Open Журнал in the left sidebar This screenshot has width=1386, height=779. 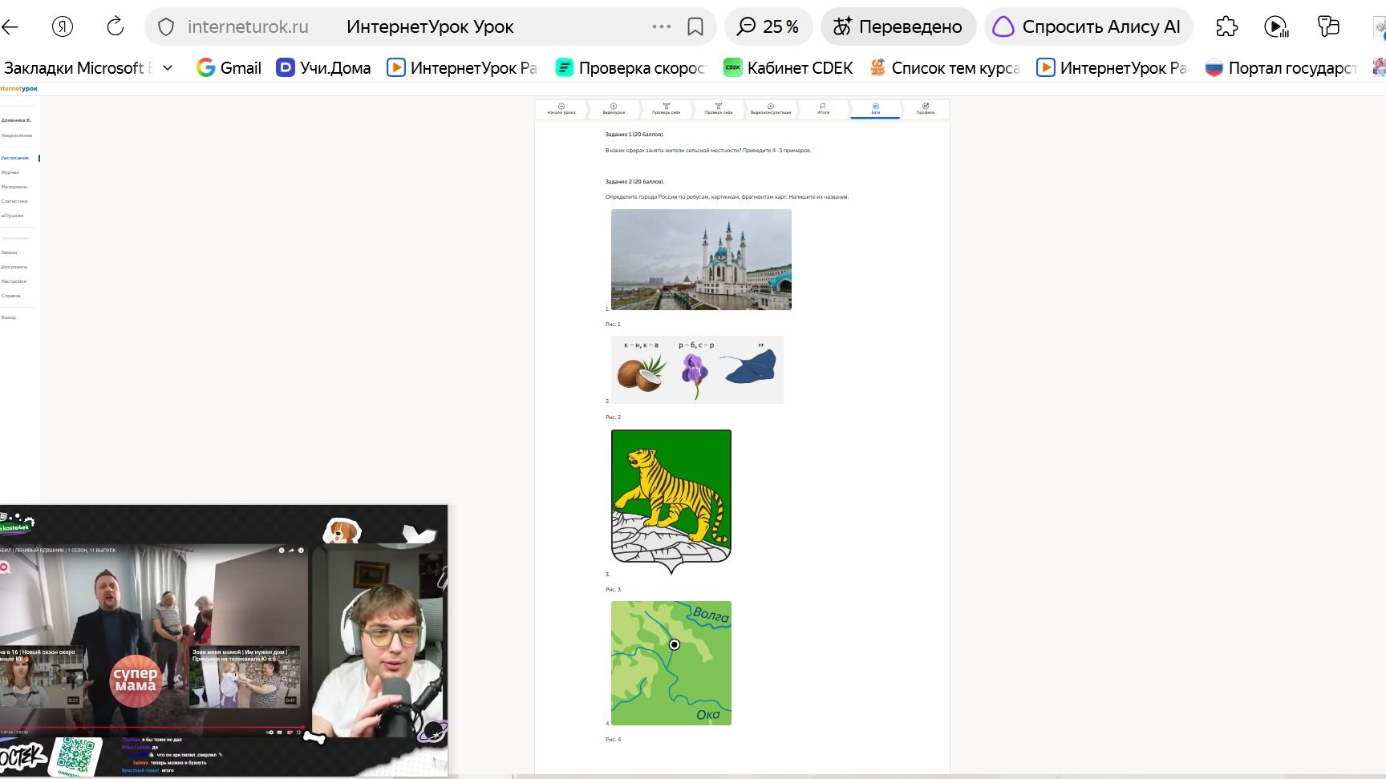(10, 172)
